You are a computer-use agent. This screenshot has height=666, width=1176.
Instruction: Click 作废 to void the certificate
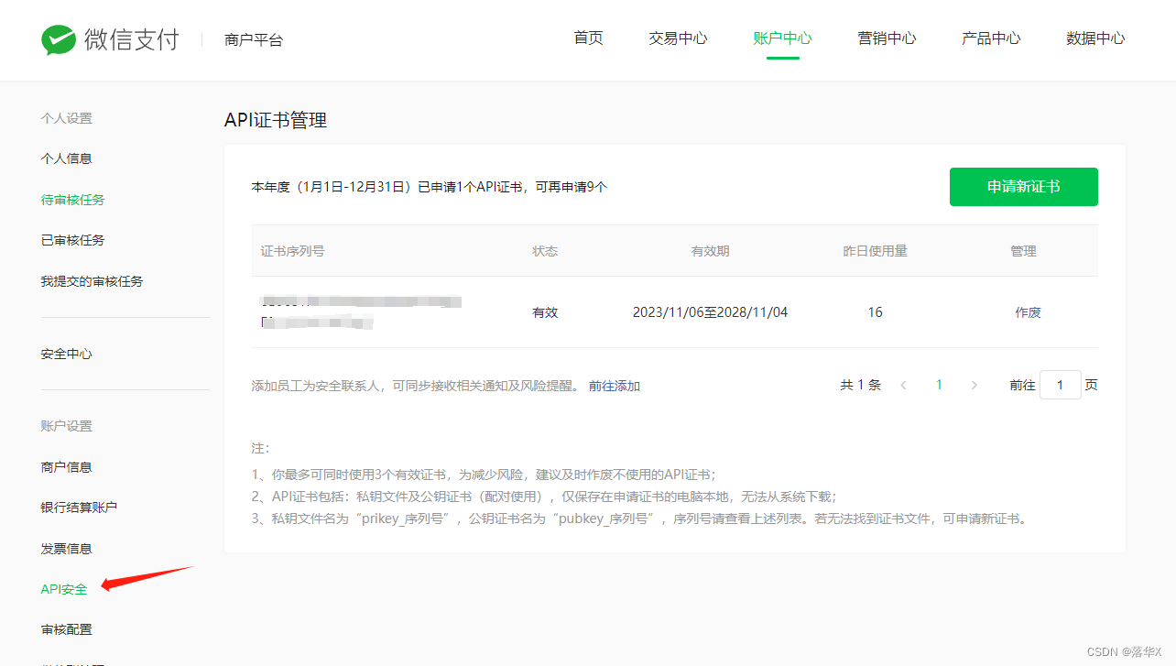(1028, 311)
